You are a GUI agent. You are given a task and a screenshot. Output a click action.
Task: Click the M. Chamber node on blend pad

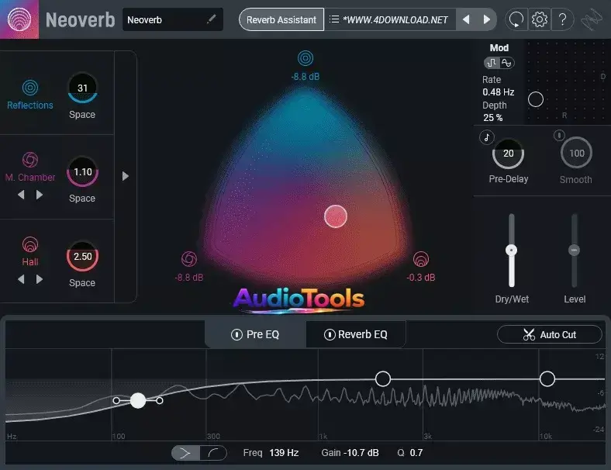point(189,259)
